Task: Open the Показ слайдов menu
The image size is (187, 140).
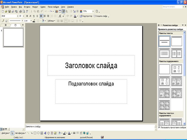Action: (x=53, y=7)
